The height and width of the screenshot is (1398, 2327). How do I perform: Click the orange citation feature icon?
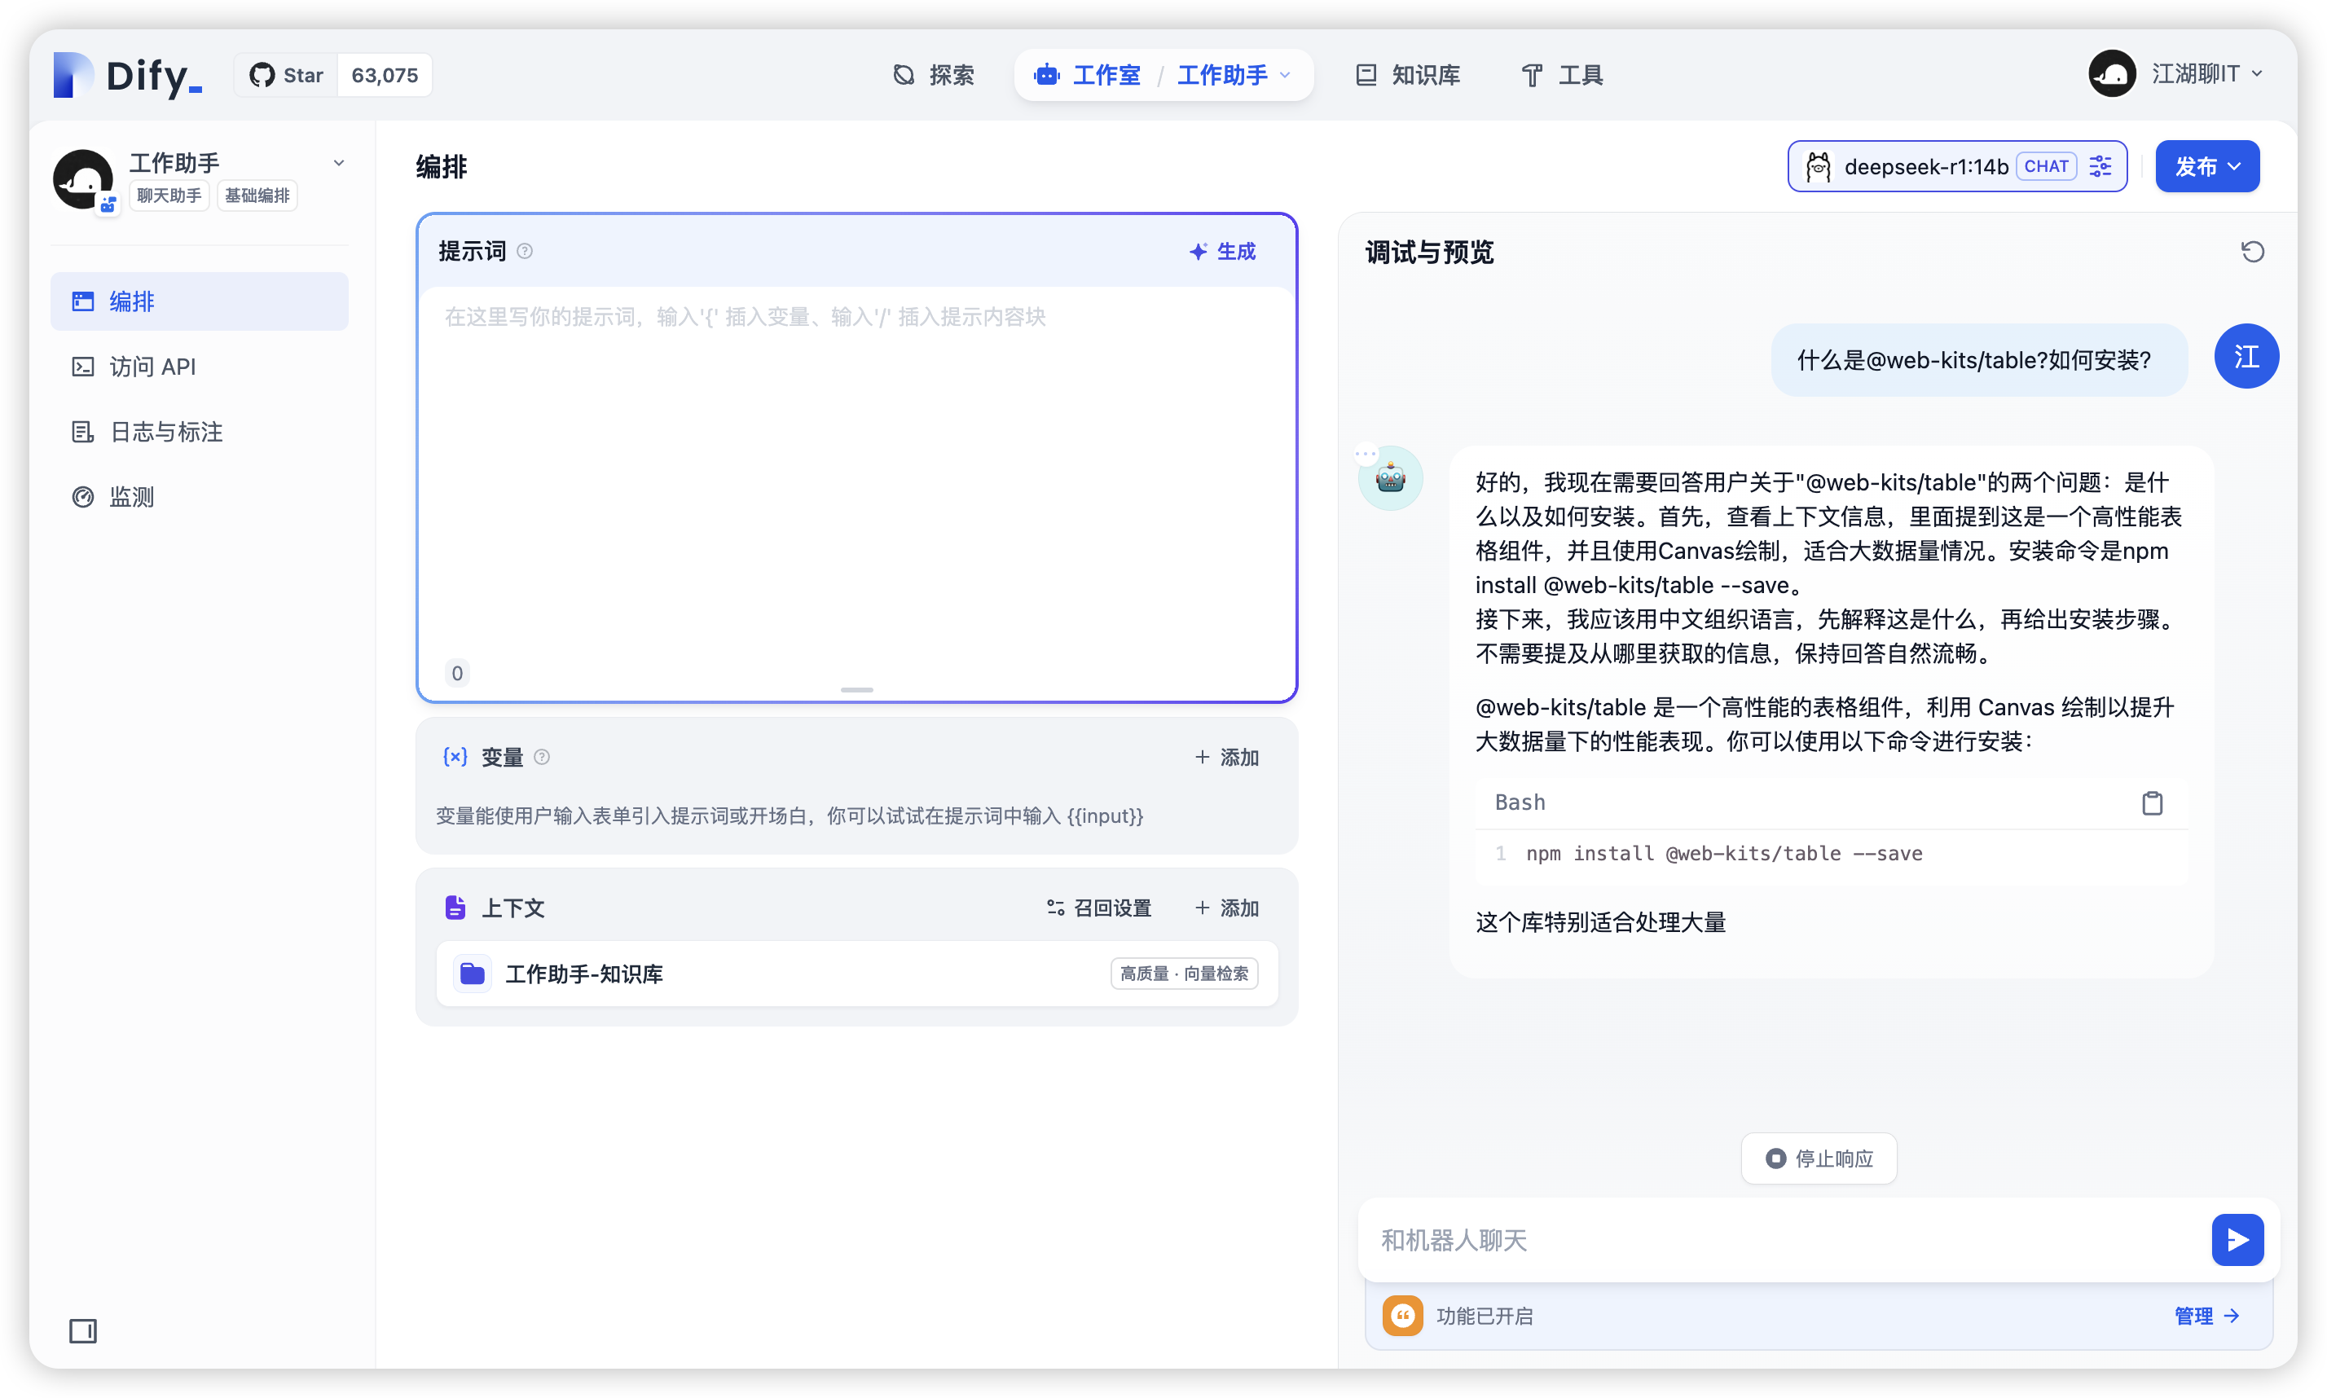click(x=1403, y=1316)
